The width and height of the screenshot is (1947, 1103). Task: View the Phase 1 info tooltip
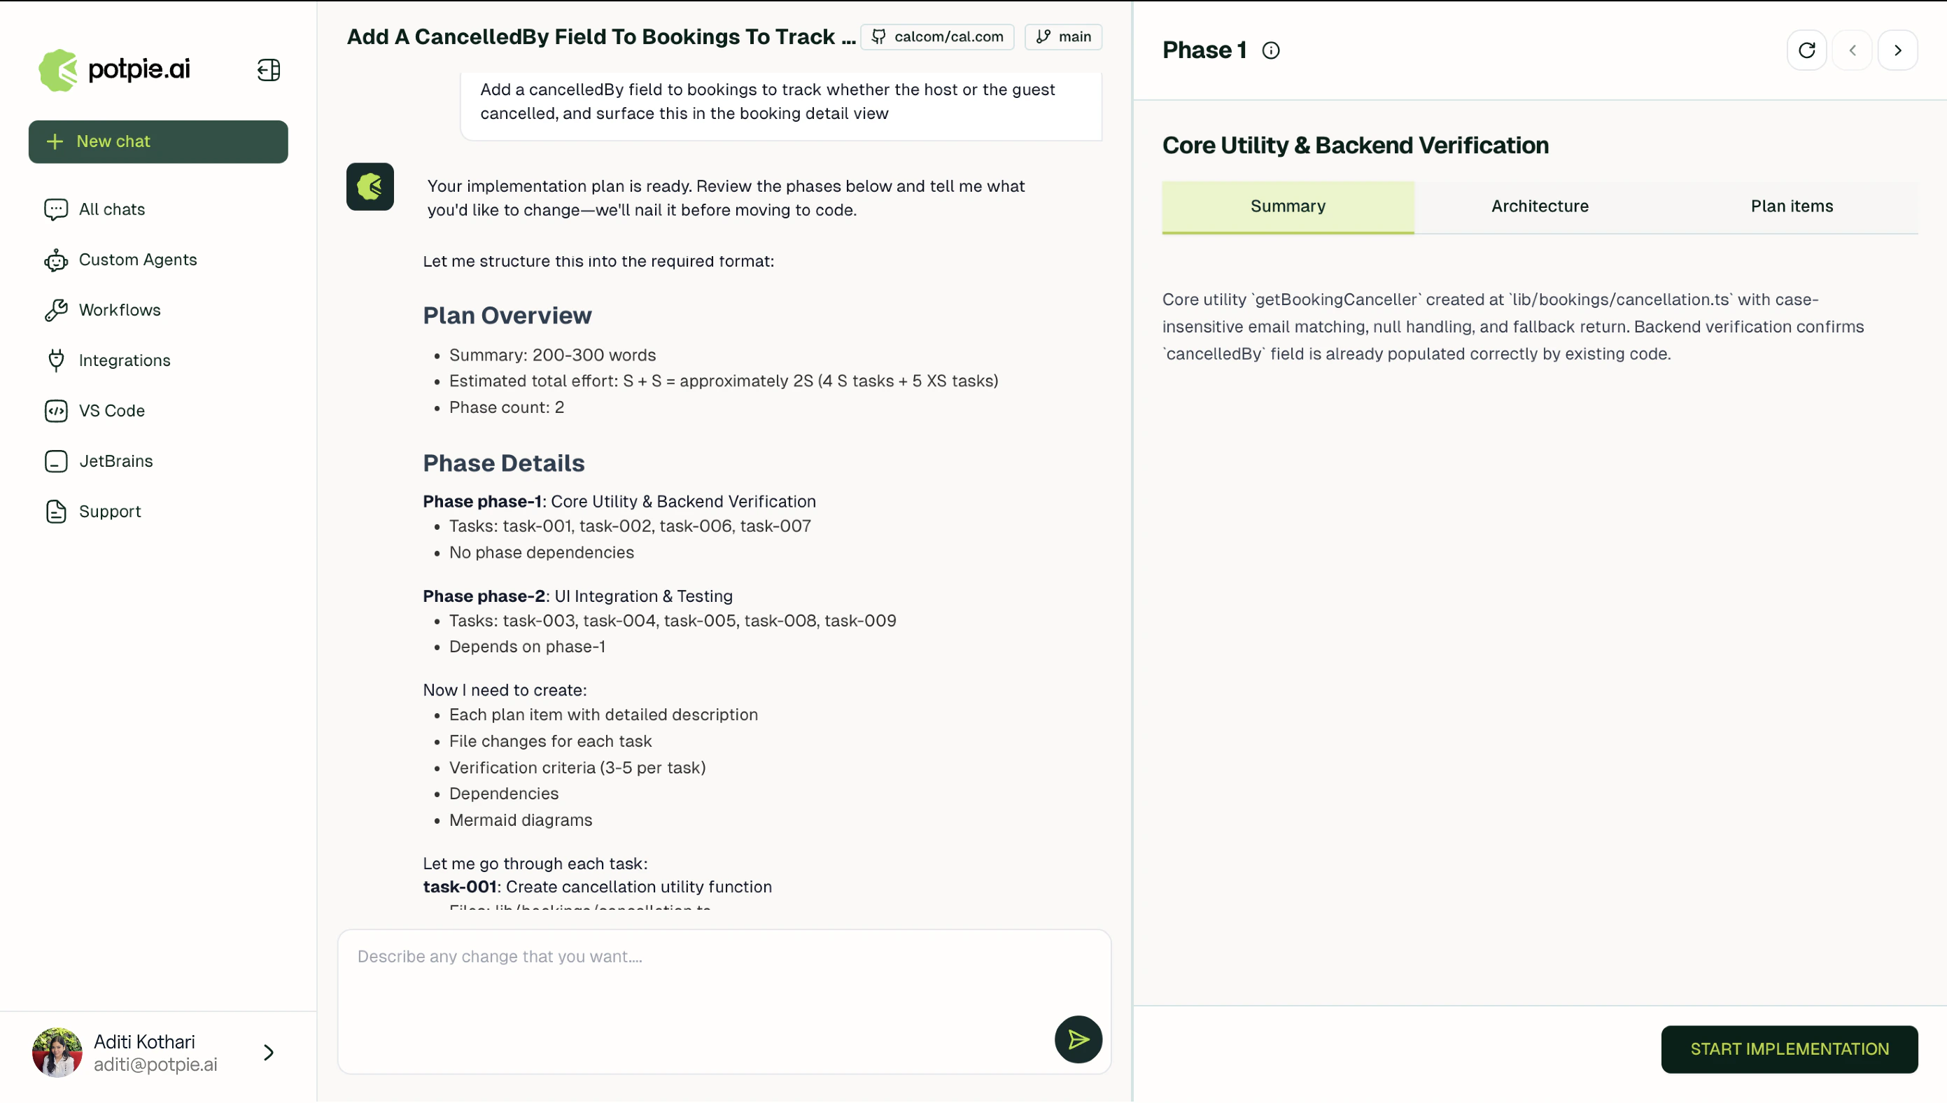(1270, 50)
